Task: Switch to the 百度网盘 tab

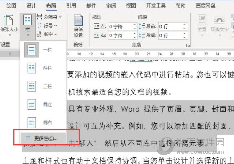Action: [x=206, y=6]
